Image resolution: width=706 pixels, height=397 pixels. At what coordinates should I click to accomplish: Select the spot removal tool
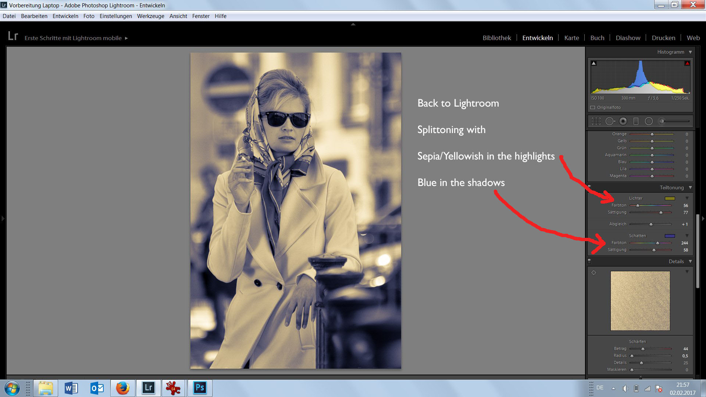610,121
